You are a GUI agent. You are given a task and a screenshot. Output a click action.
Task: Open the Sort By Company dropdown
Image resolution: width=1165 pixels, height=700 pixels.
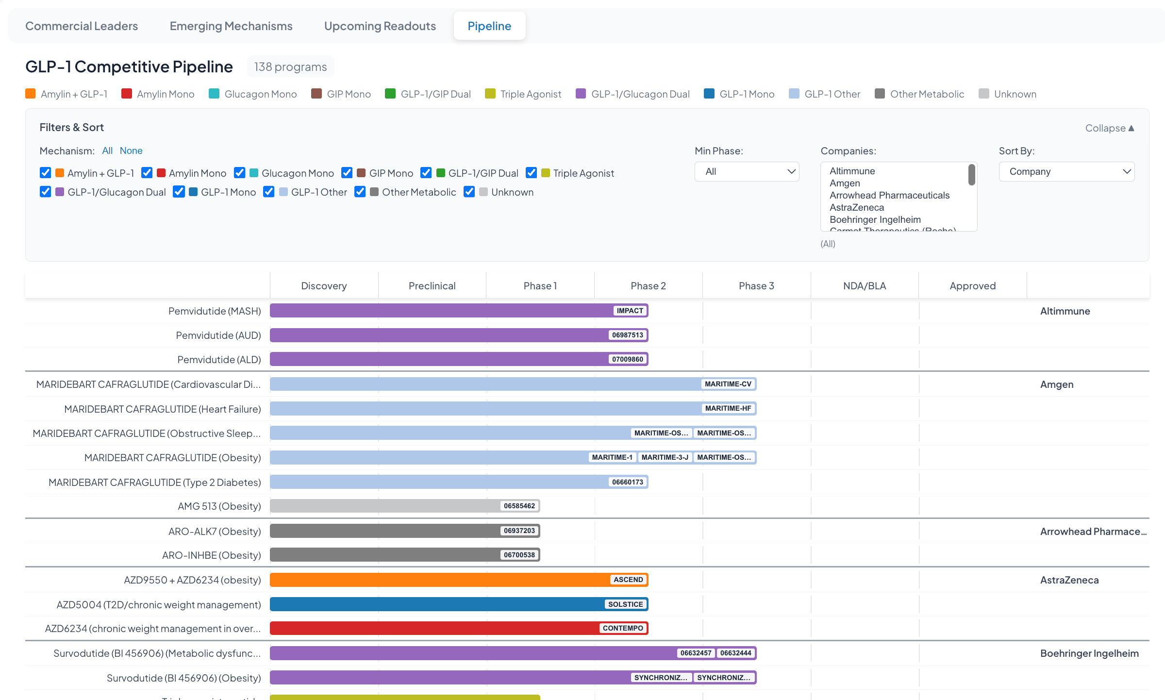point(1066,171)
